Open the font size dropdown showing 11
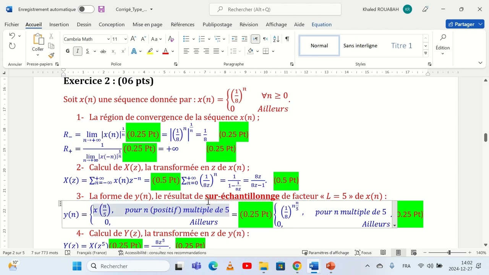Viewport: 489px width, 275px height. pyautogui.click(x=125, y=39)
